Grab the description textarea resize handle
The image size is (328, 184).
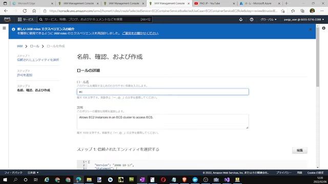click(x=247, y=127)
